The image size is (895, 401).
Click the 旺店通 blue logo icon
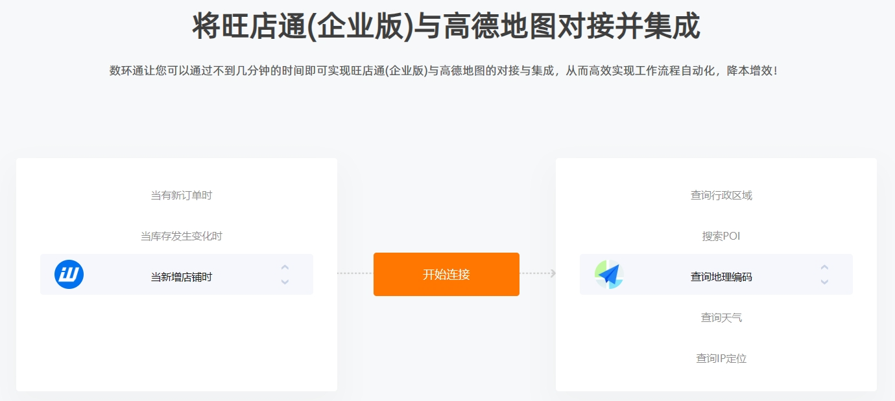69,275
